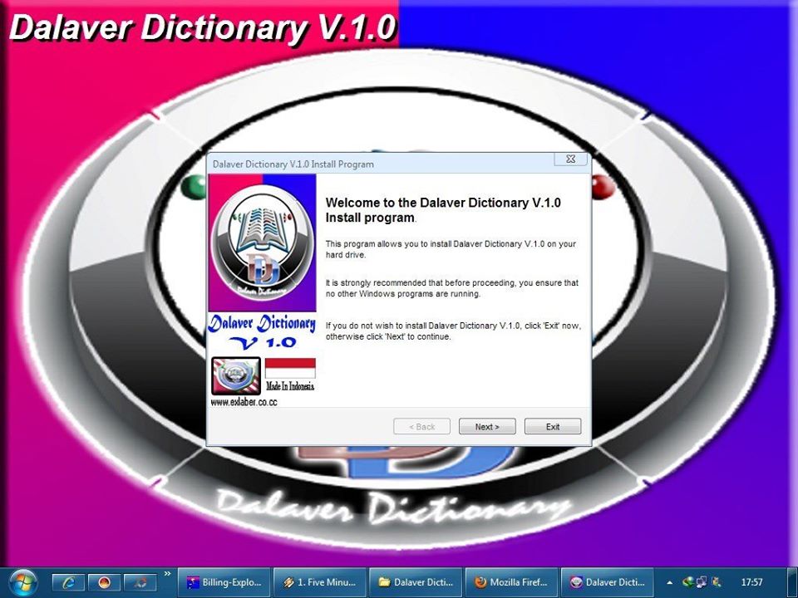Close the Install Program dialog window
This screenshot has width=798, height=598.
point(571,159)
